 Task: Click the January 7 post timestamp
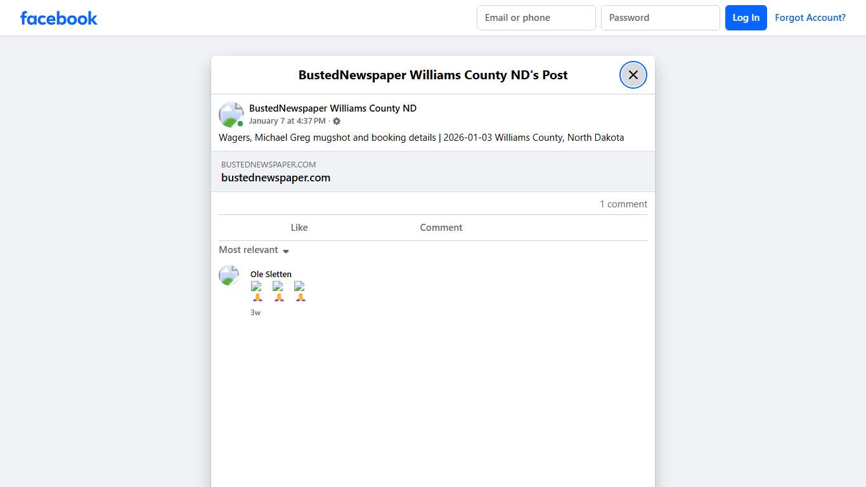coord(287,121)
